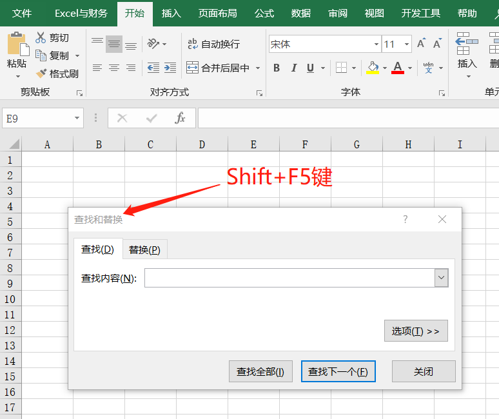Switch to 公式 ribbon tab
This screenshot has width=499, height=419.
point(264,14)
